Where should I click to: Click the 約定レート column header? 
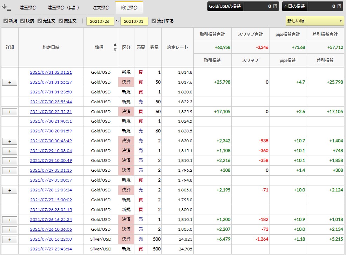click(178, 47)
